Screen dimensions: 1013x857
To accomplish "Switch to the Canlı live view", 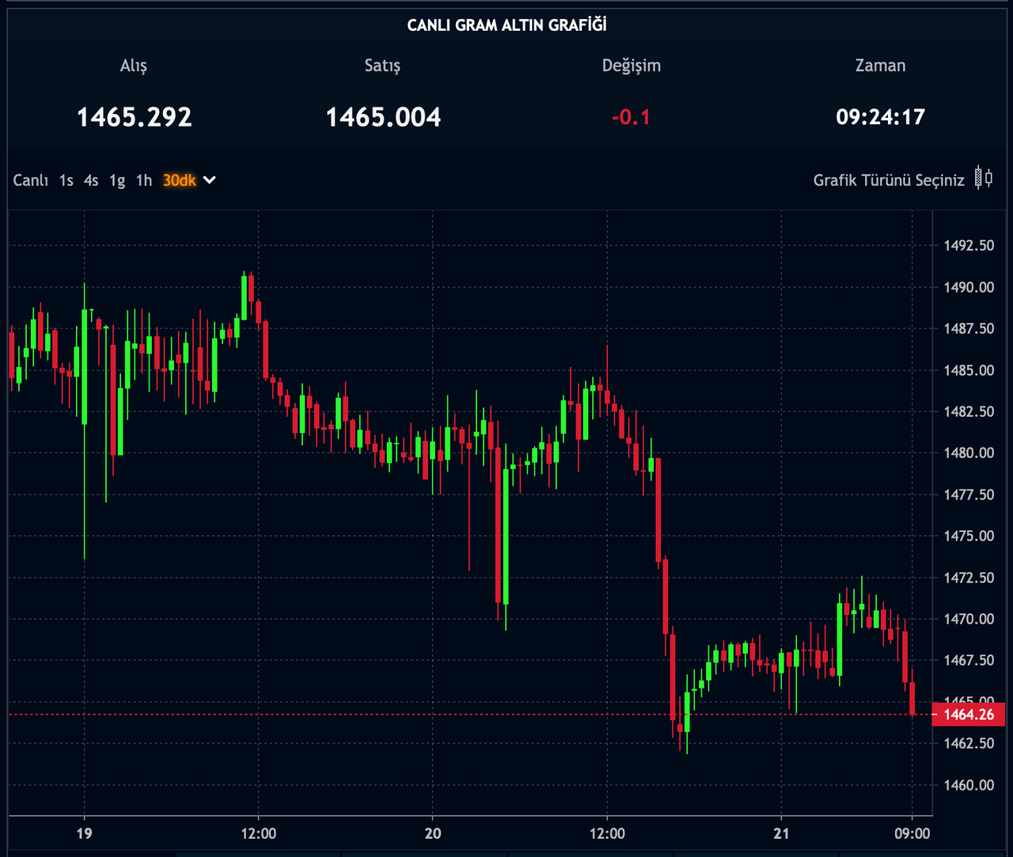I will (31, 180).
